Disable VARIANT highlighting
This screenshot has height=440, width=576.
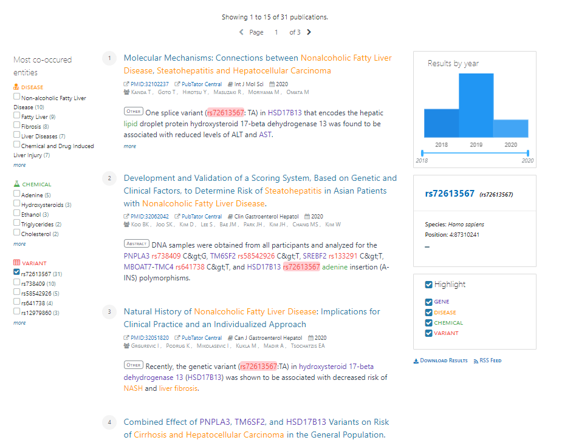(x=428, y=333)
